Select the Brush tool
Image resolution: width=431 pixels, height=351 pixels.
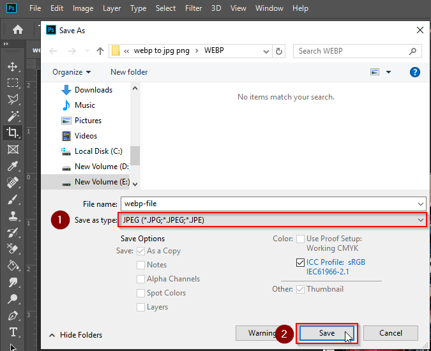tap(12, 199)
